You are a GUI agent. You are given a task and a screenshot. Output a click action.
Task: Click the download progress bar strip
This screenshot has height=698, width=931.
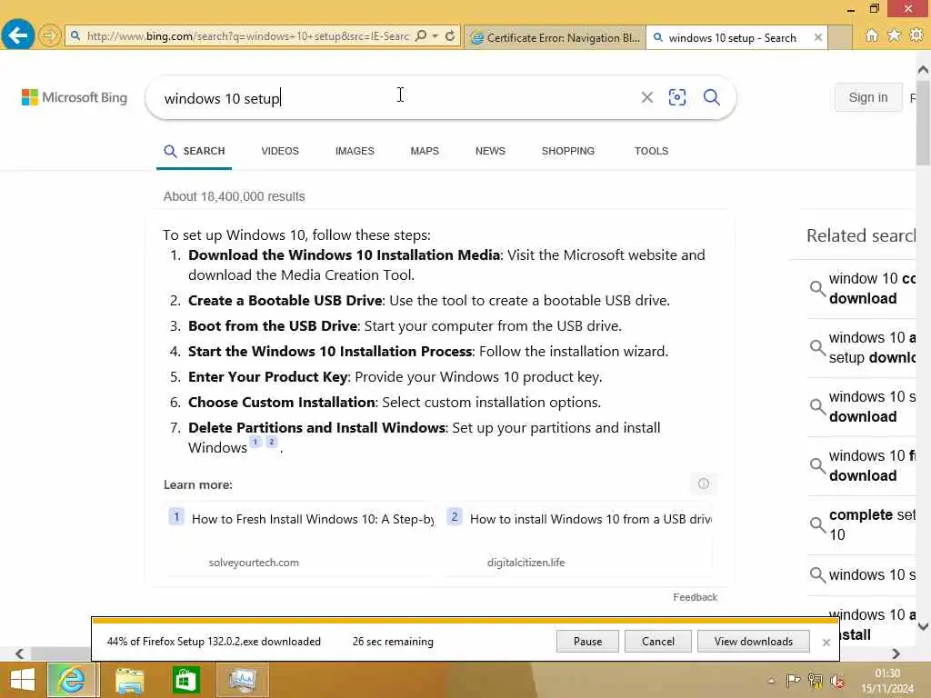[x=465, y=621]
